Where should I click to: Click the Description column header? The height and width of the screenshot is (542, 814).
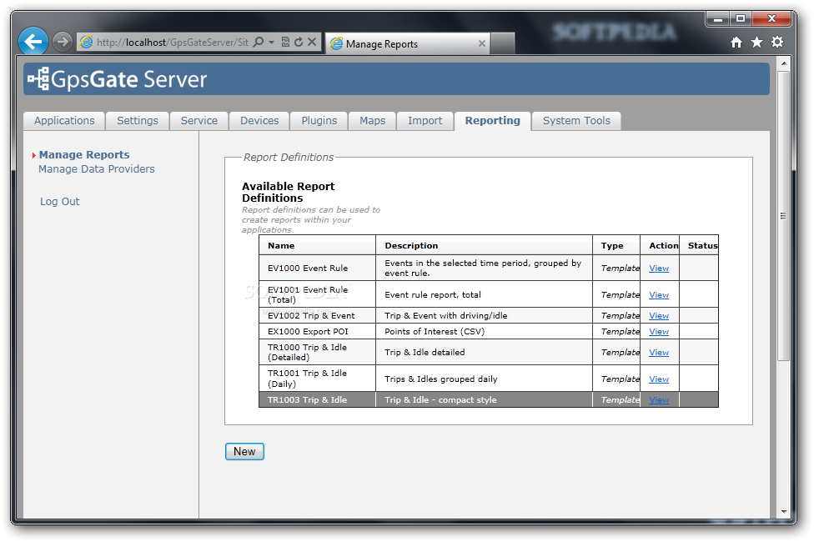(x=484, y=245)
